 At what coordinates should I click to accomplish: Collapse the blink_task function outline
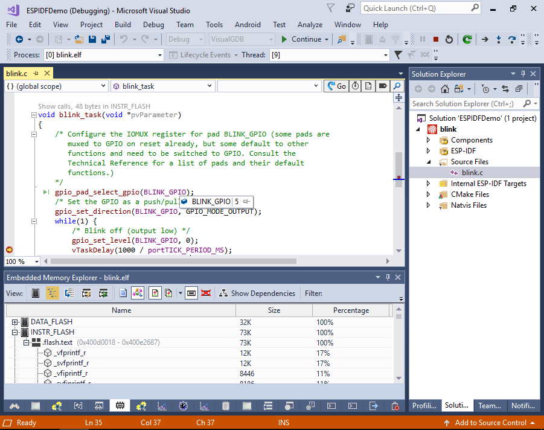34,115
